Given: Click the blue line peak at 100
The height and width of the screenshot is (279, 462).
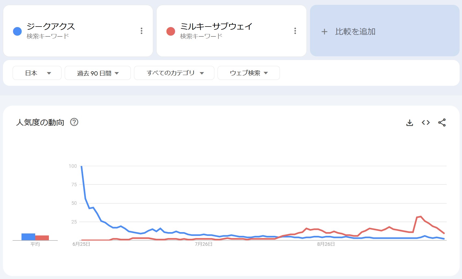Looking at the screenshot, I should click(x=81, y=166).
